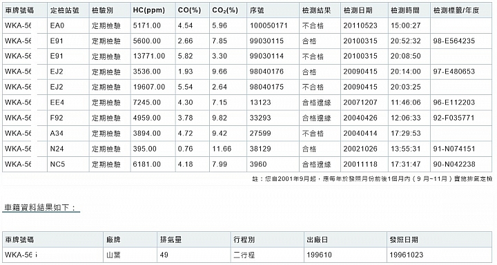497x265 pixels.
Task: Select HC value 13771.00
Action: 149,56
